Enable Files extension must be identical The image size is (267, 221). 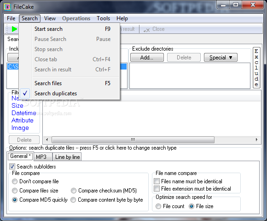(x=157, y=188)
